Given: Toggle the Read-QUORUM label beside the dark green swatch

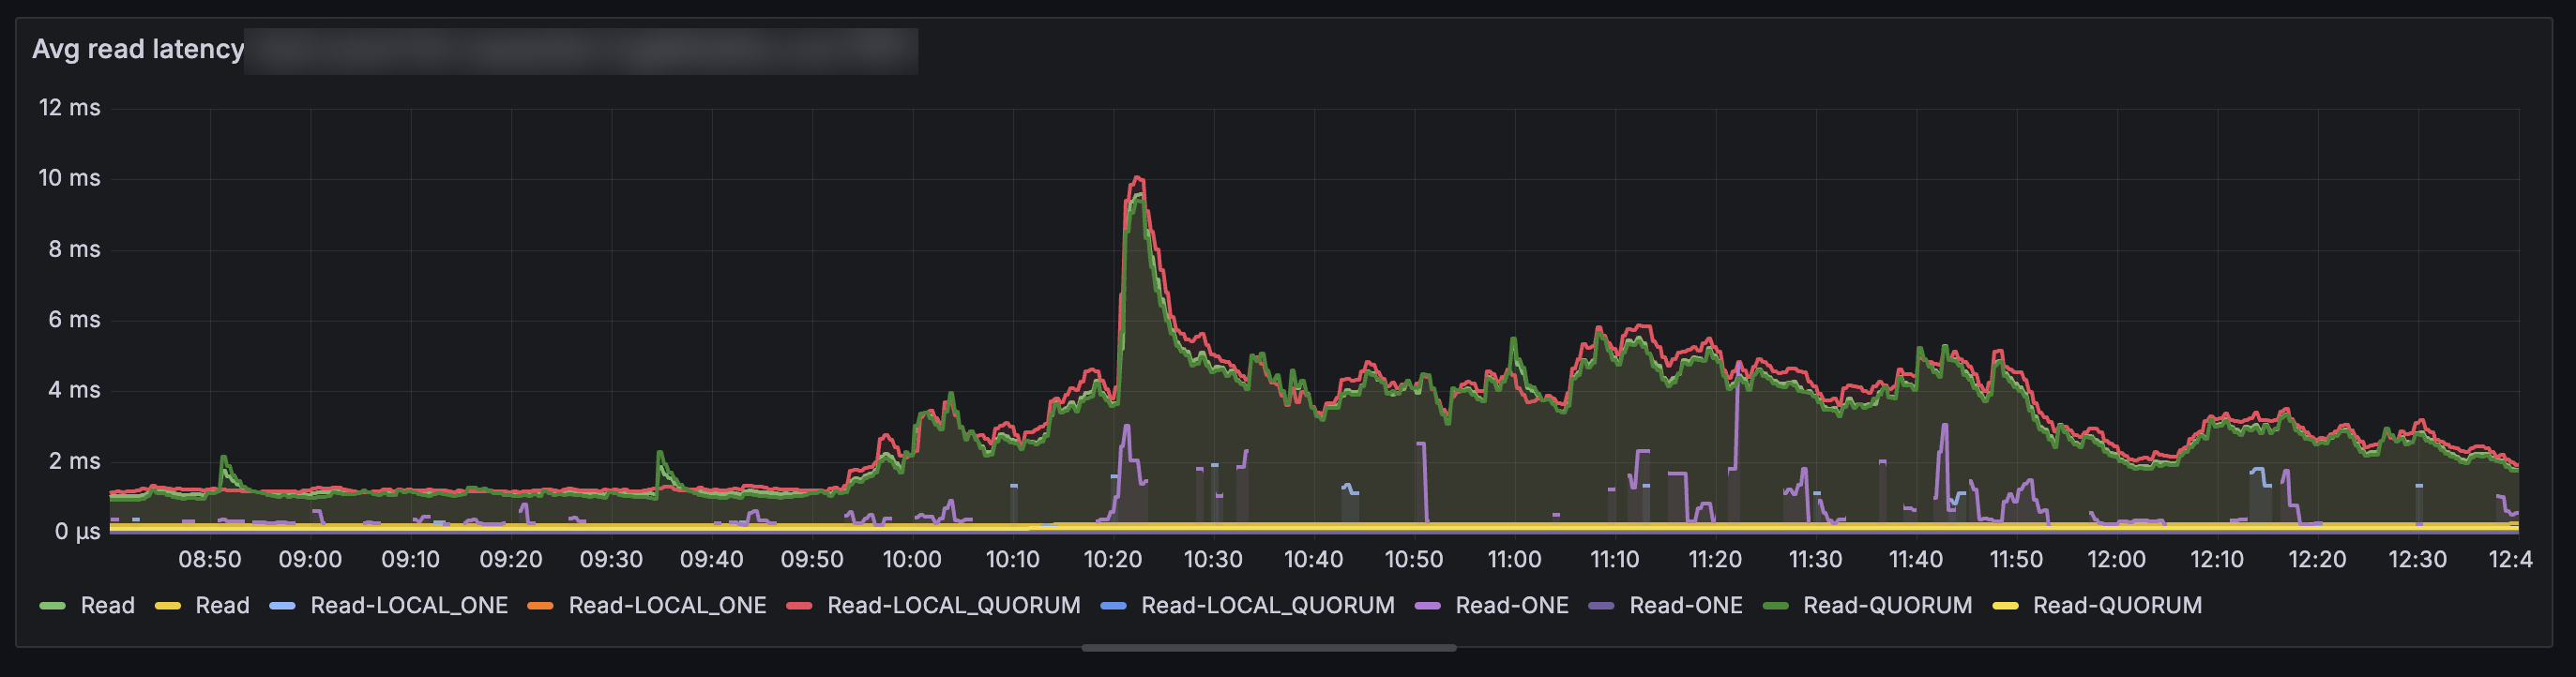Looking at the screenshot, I should tap(1887, 605).
